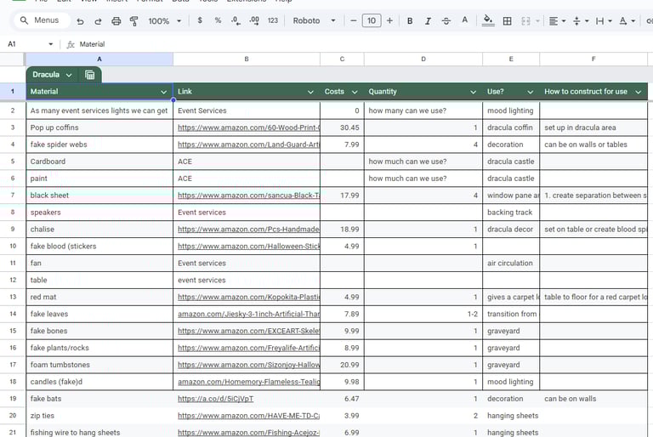Screen dimensions: 653x437
Task: Format cells as currency with dollar icon
Action: 200,21
